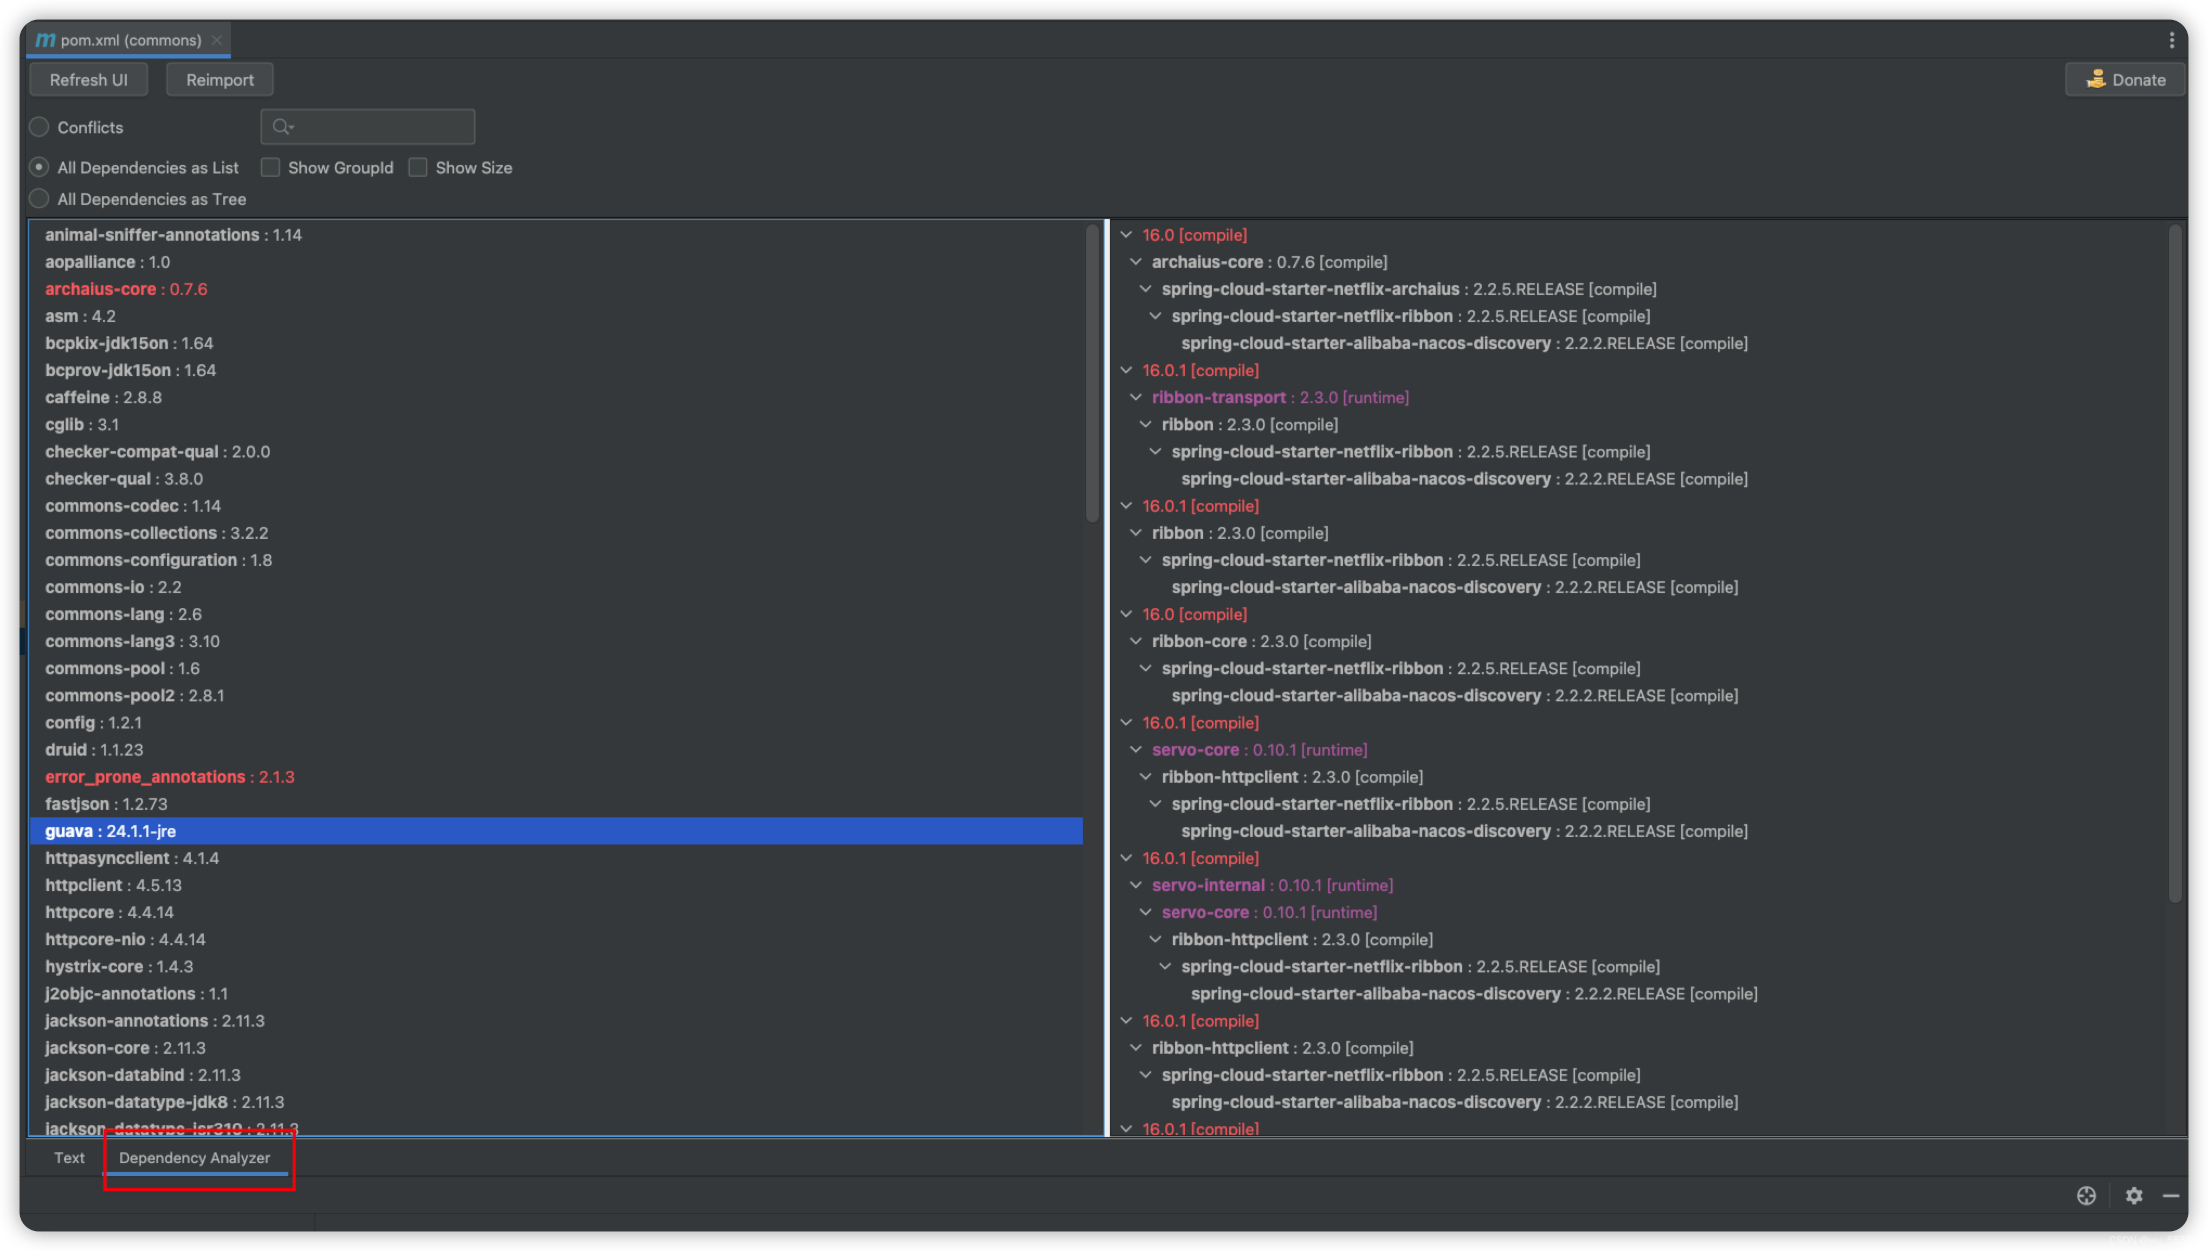Click the right tree panel scrollbar

click(x=2175, y=563)
